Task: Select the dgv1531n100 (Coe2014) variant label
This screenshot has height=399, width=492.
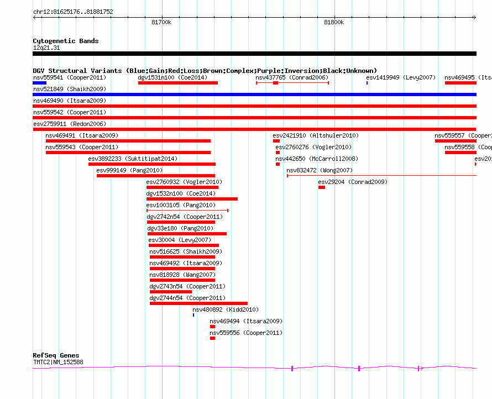Action: [x=172, y=77]
